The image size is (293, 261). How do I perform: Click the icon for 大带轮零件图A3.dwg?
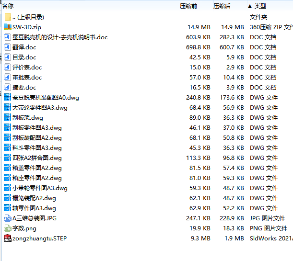[8, 108]
